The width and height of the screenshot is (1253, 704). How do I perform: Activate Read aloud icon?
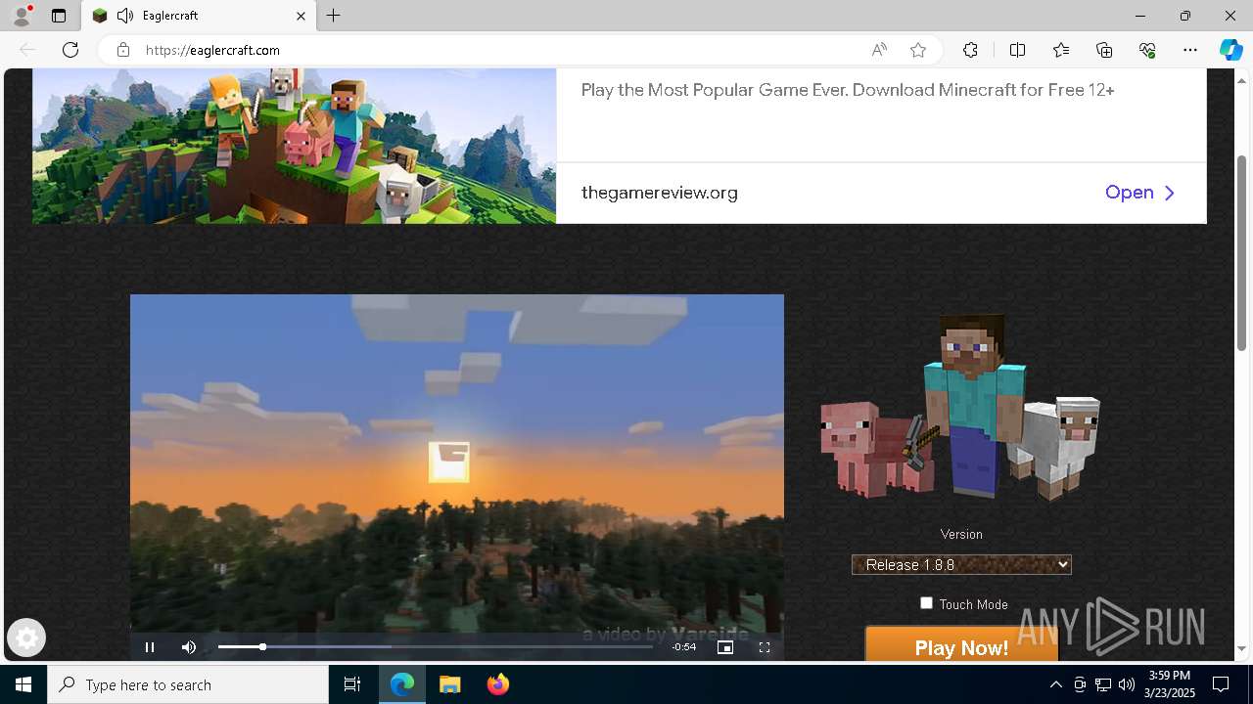(879, 50)
